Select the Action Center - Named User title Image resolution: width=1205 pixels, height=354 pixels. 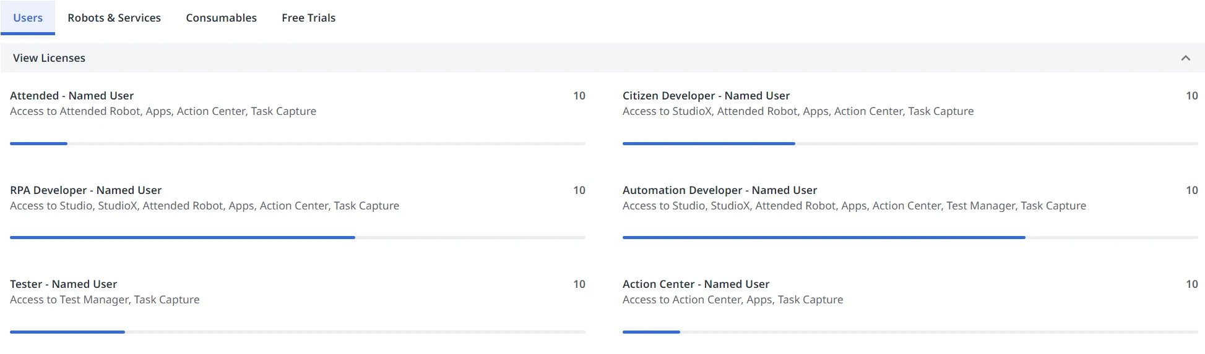coord(696,284)
